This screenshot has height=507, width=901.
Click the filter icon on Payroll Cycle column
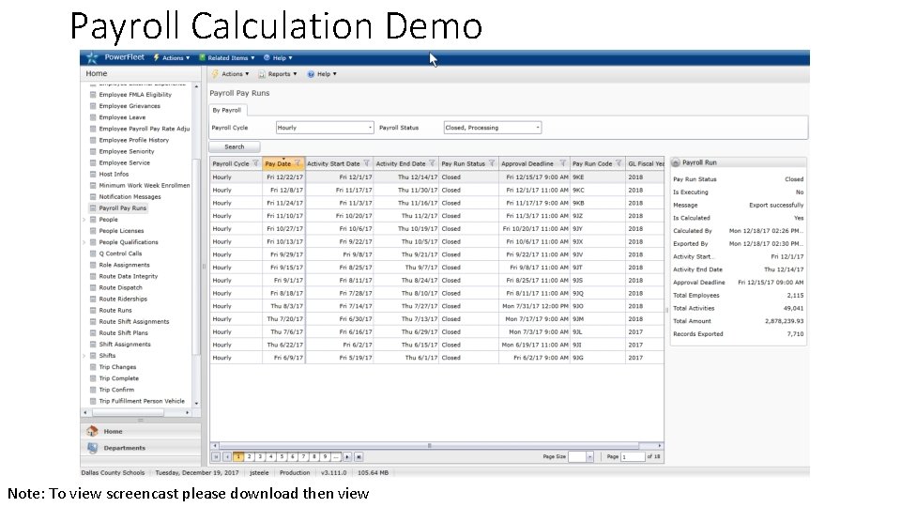[x=255, y=163]
